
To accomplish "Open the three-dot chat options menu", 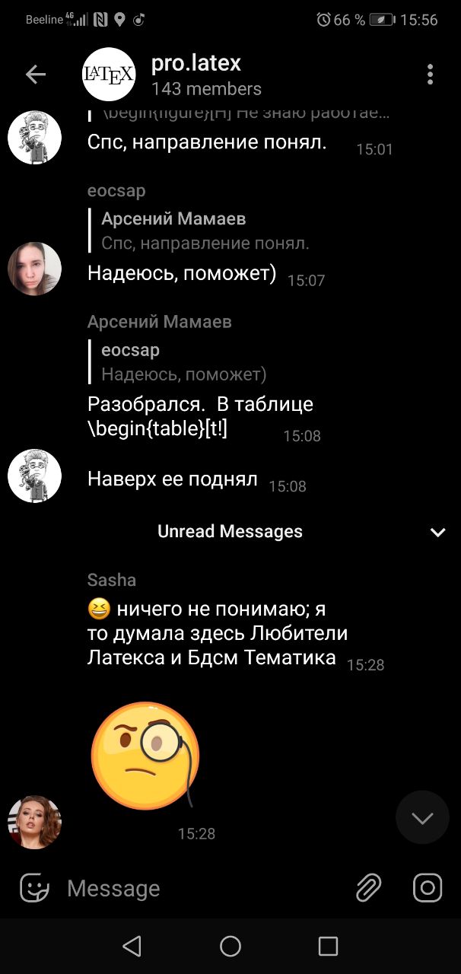I will [x=430, y=74].
